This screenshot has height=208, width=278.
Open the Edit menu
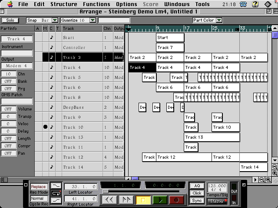39,4
